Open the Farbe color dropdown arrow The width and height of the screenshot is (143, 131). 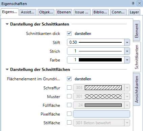click(x=127, y=60)
